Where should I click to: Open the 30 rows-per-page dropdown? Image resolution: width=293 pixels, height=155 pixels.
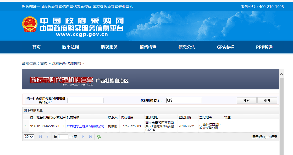[29, 137]
